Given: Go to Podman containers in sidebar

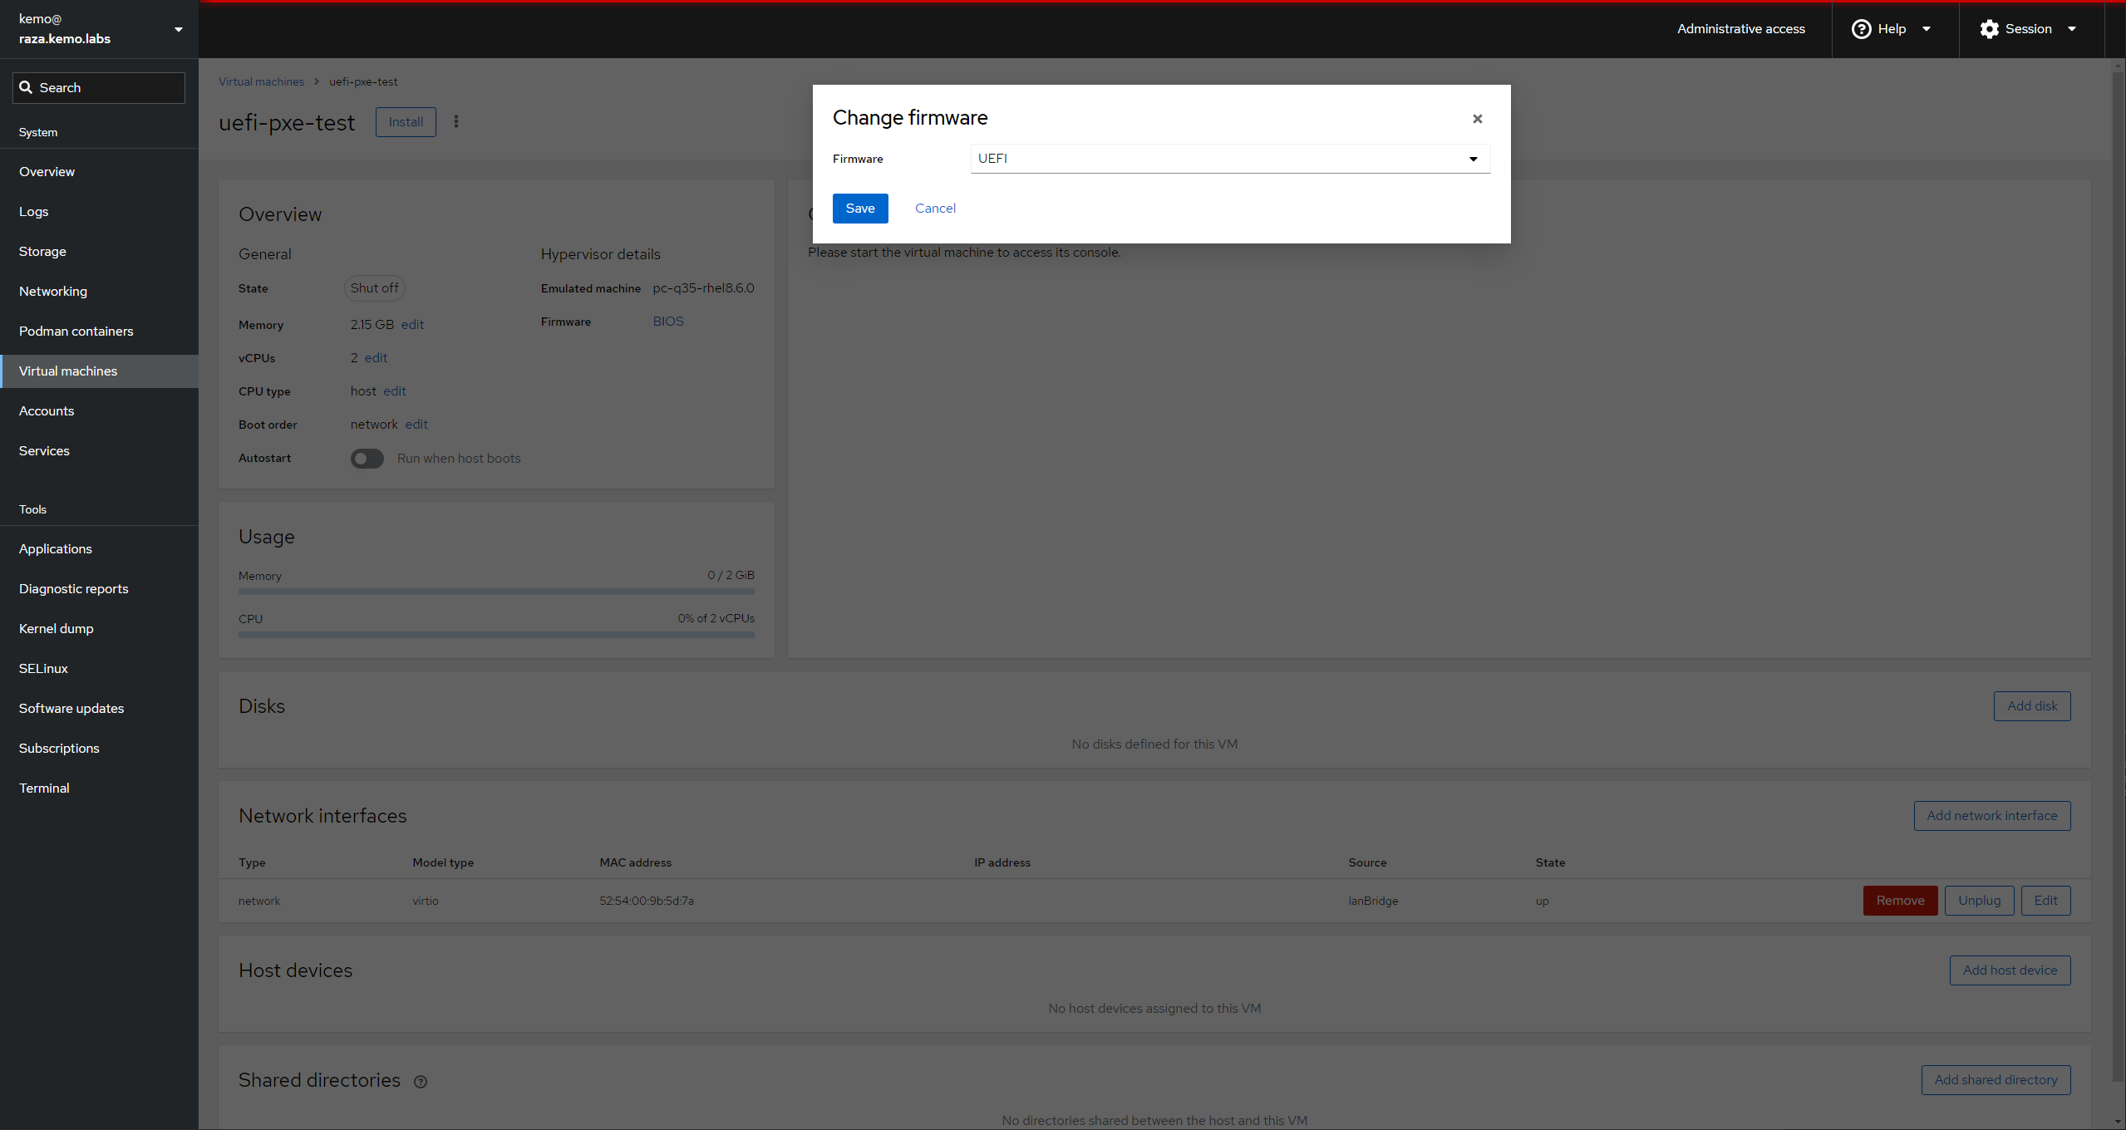Looking at the screenshot, I should [76, 331].
